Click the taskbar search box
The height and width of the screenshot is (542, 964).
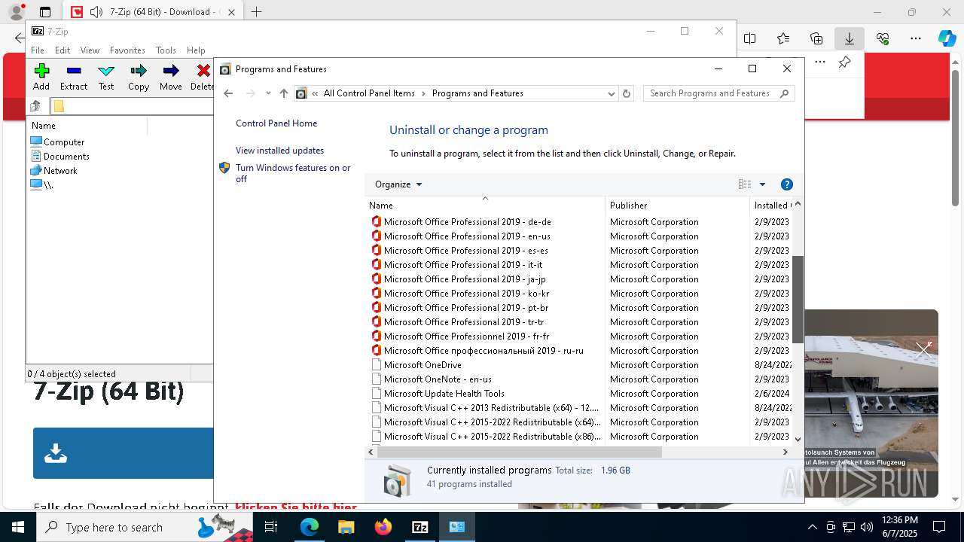(146, 527)
